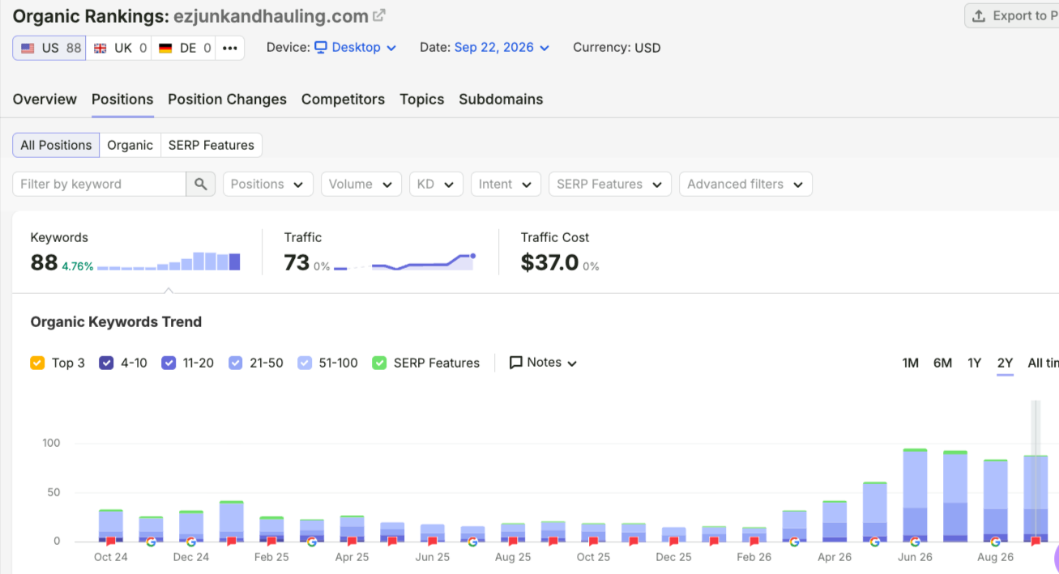Click red note flag under Apr 25 bar
Image resolution: width=1059 pixels, height=574 pixels.
[352, 542]
